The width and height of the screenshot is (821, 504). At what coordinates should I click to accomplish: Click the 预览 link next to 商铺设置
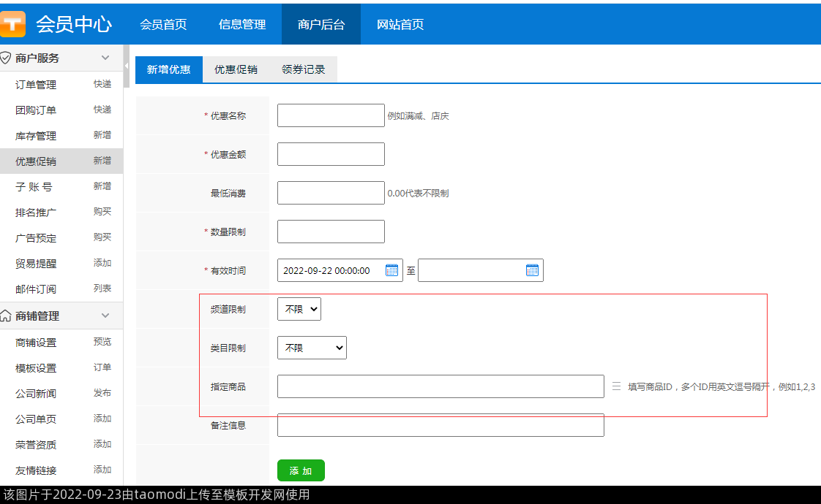coord(102,342)
